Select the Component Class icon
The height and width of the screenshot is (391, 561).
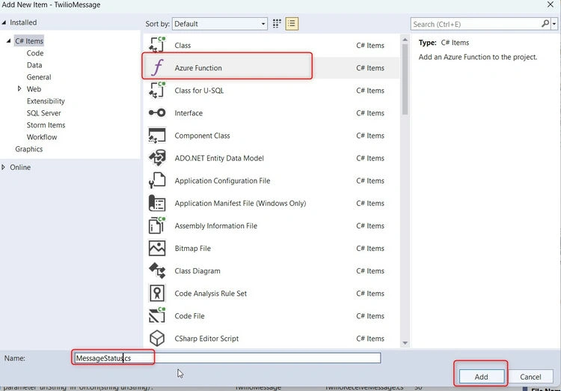[157, 135]
